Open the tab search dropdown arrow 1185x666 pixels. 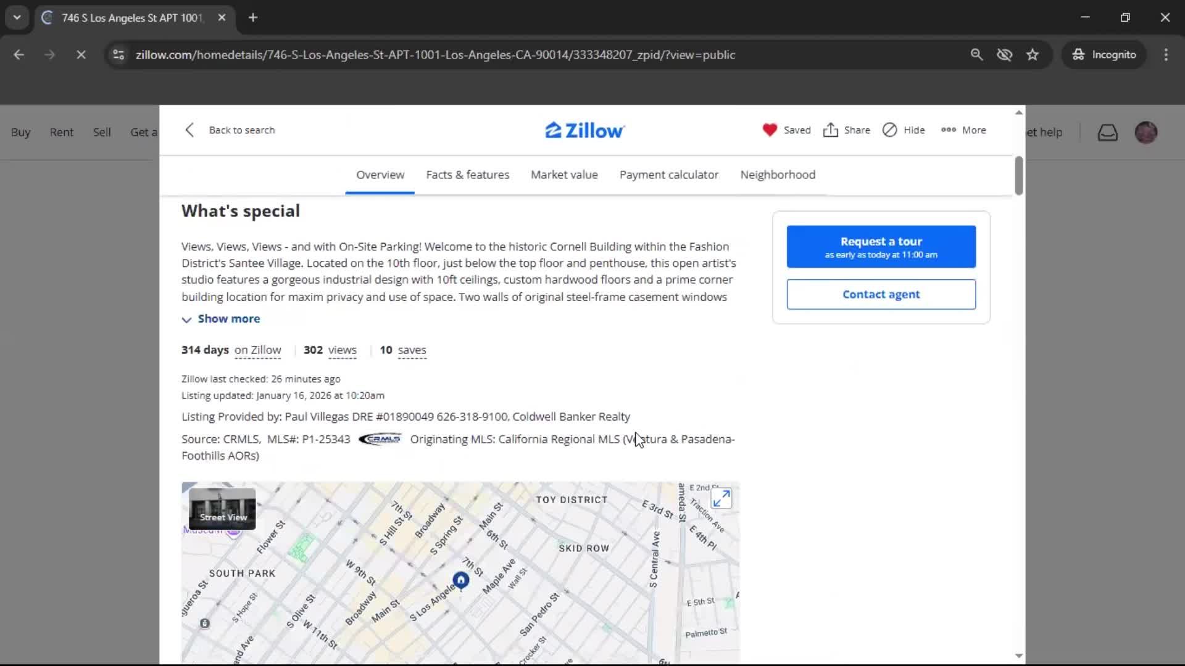17,17
